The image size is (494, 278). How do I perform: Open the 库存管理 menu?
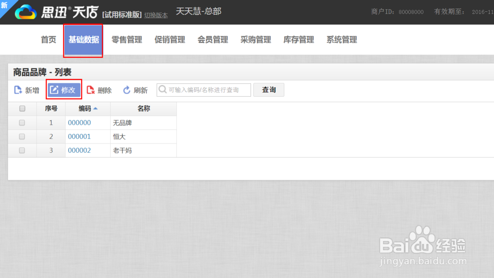pos(299,39)
